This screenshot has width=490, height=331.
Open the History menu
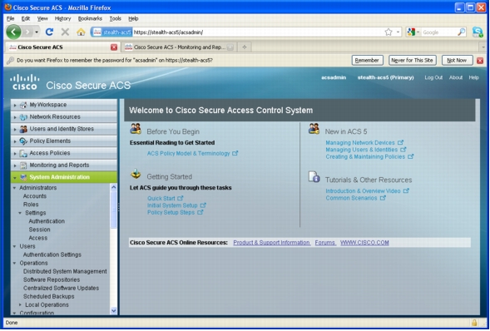tap(62, 18)
